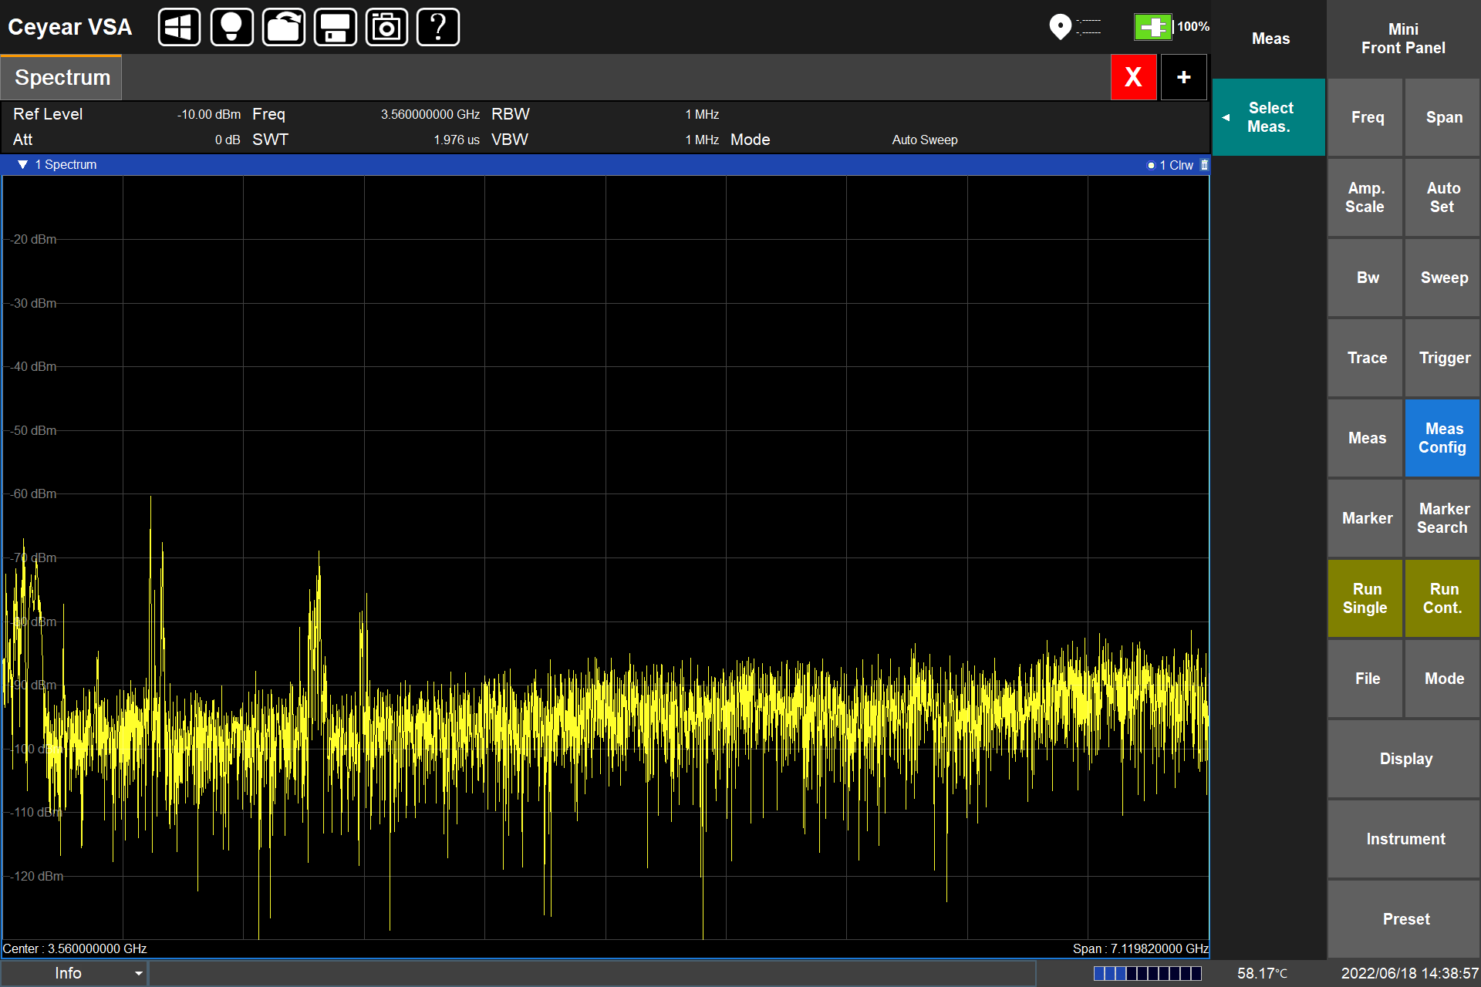Image resolution: width=1481 pixels, height=987 pixels.
Task: Select the Spectrum tab
Action: tap(62, 78)
